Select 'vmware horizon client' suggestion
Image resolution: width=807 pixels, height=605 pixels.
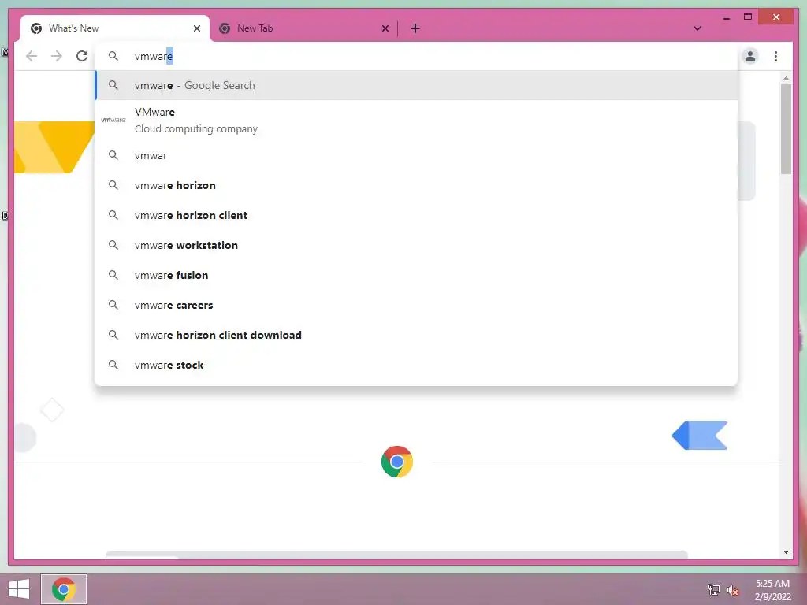416,215
